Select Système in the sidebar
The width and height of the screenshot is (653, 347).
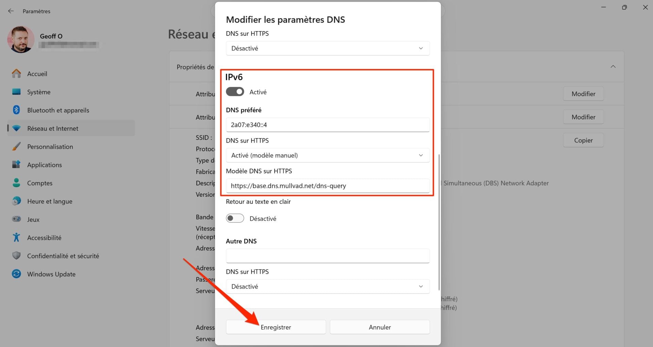pyautogui.click(x=39, y=92)
